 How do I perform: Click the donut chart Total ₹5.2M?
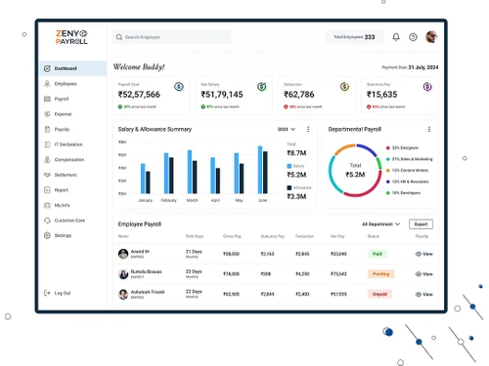pyautogui.click(x=355, y=170)
